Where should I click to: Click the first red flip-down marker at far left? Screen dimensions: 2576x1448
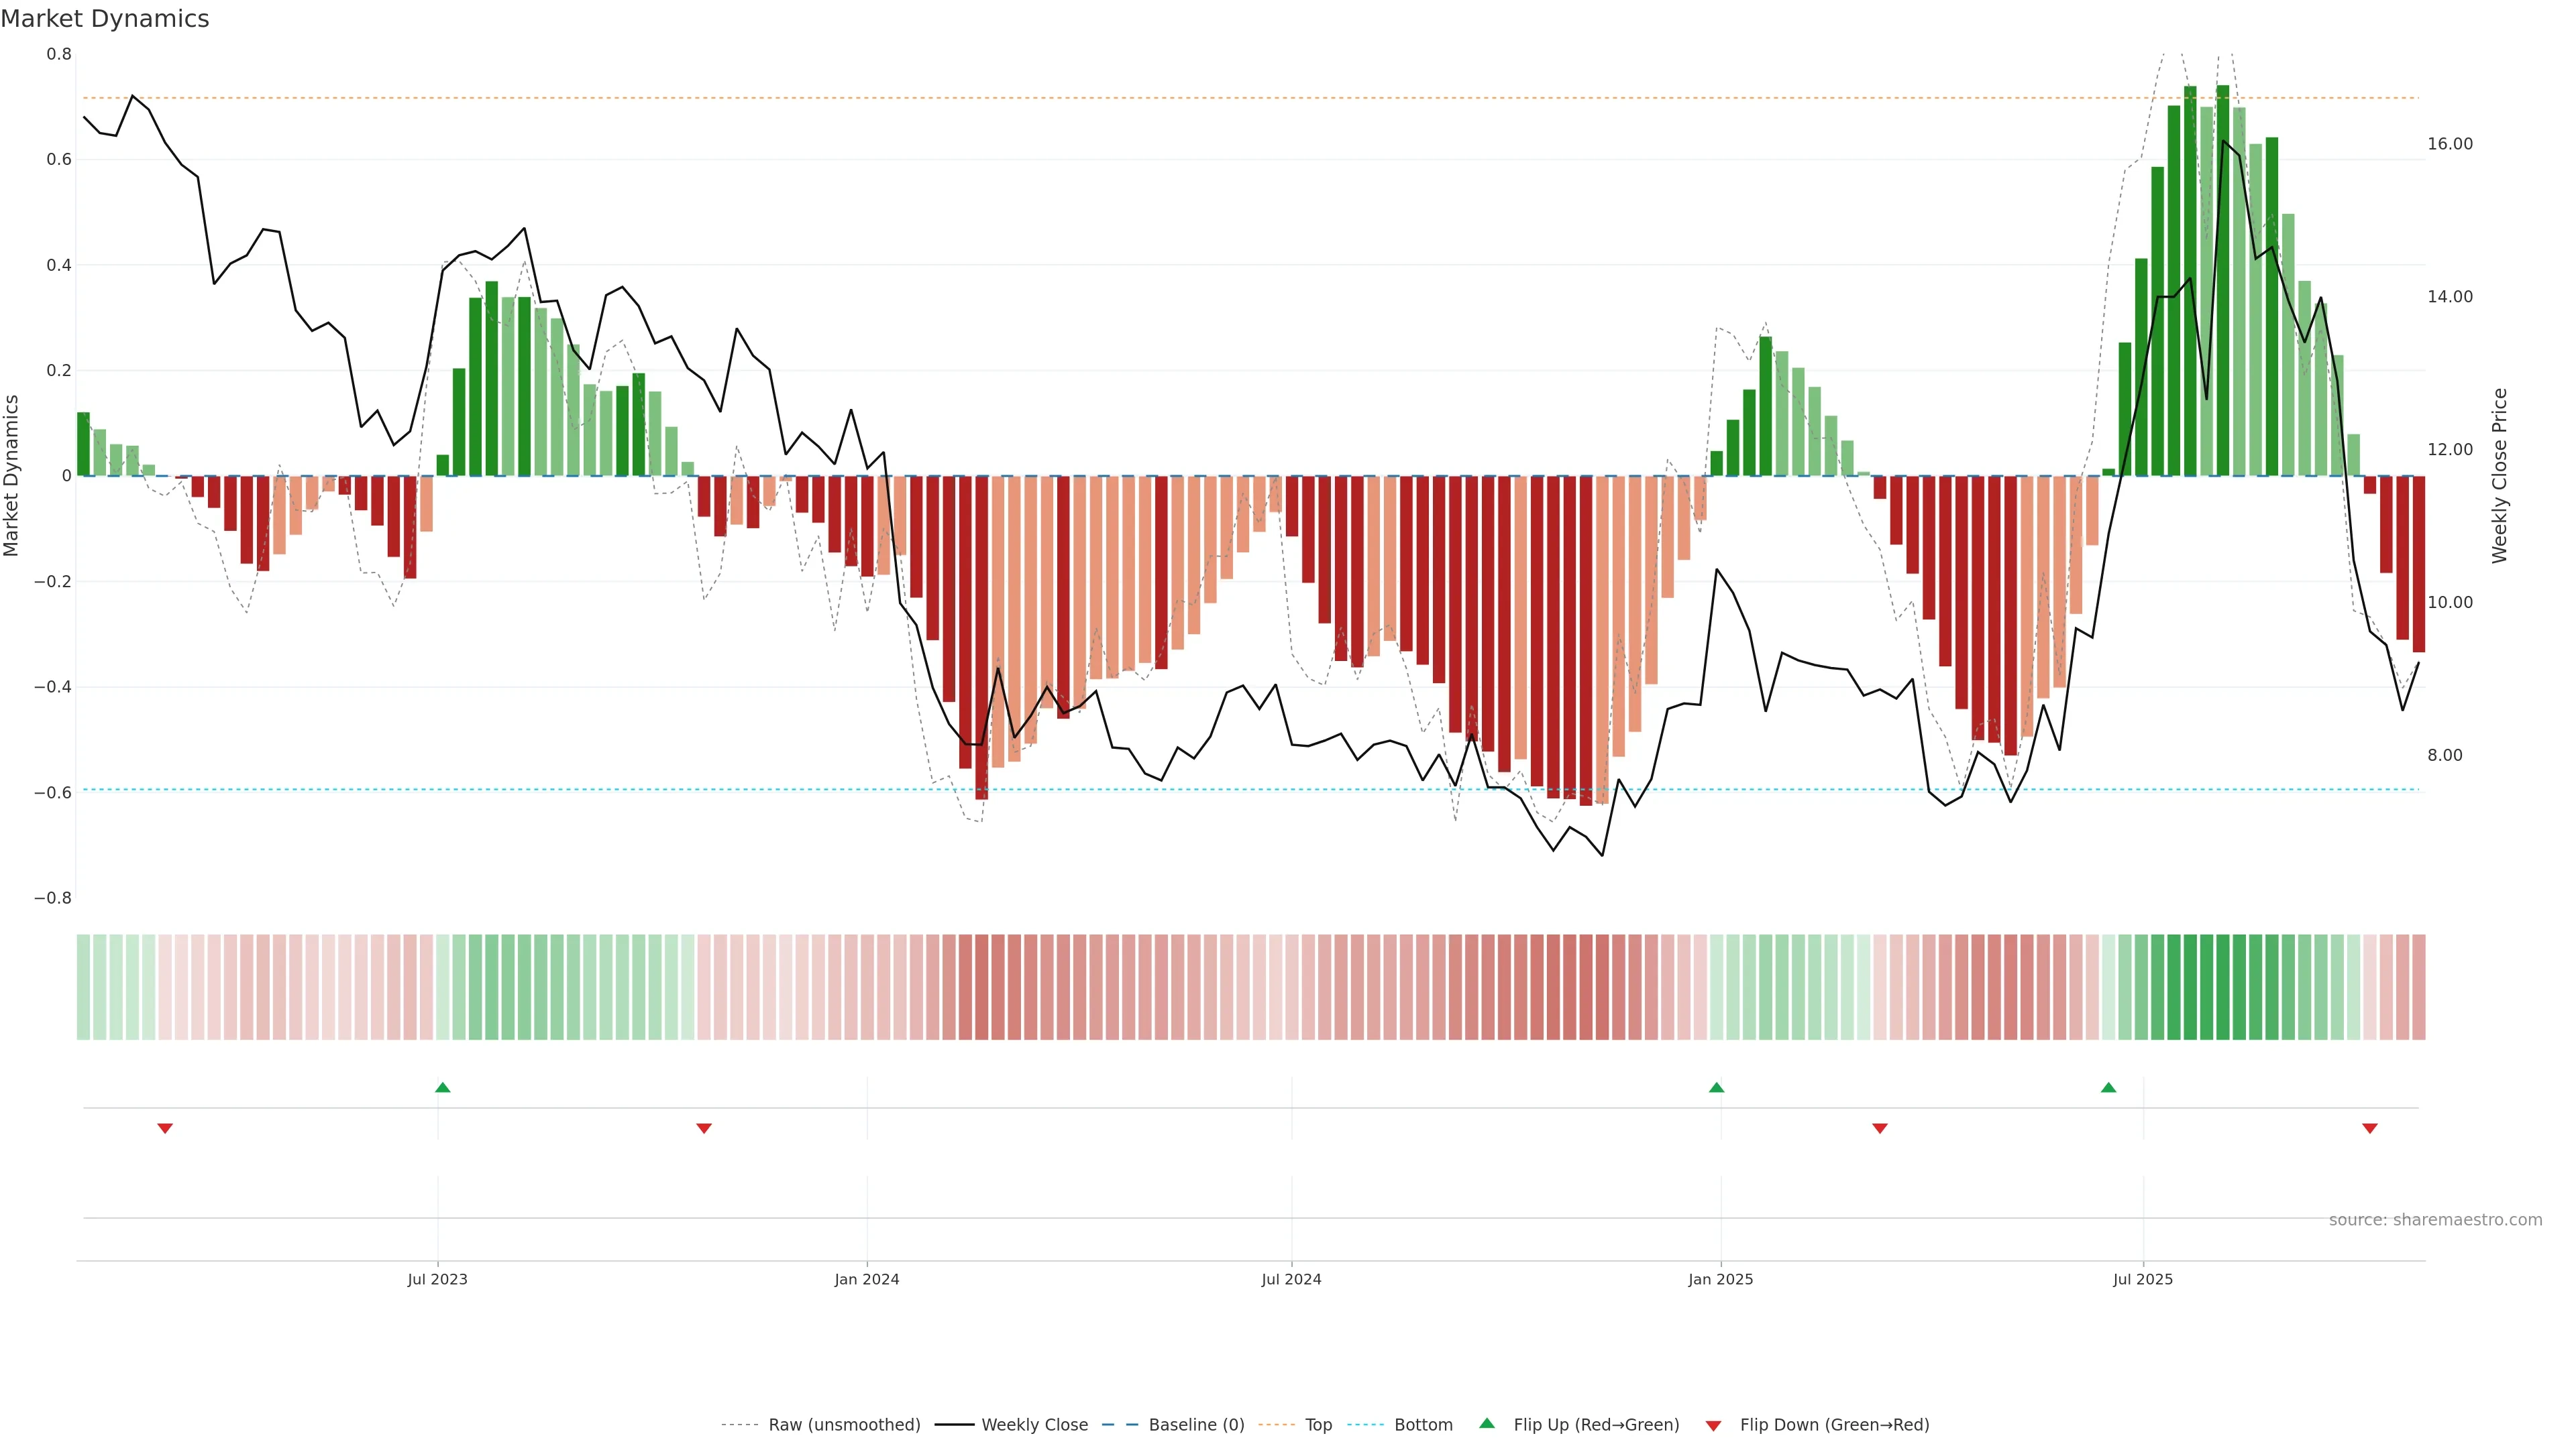click(x=165, y=1128)
